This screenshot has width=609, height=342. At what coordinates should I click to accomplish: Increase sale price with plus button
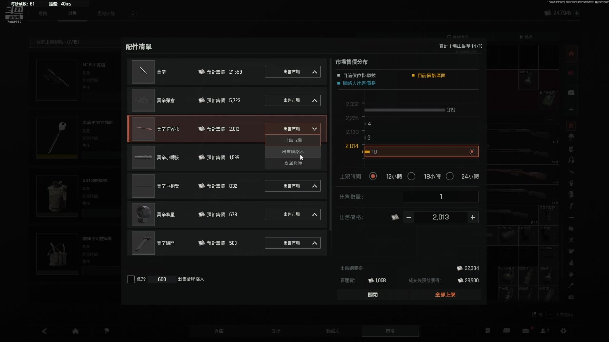tap(473, 217)
